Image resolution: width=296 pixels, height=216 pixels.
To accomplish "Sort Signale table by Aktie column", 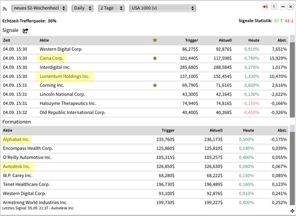I will (x=44, y=40).
